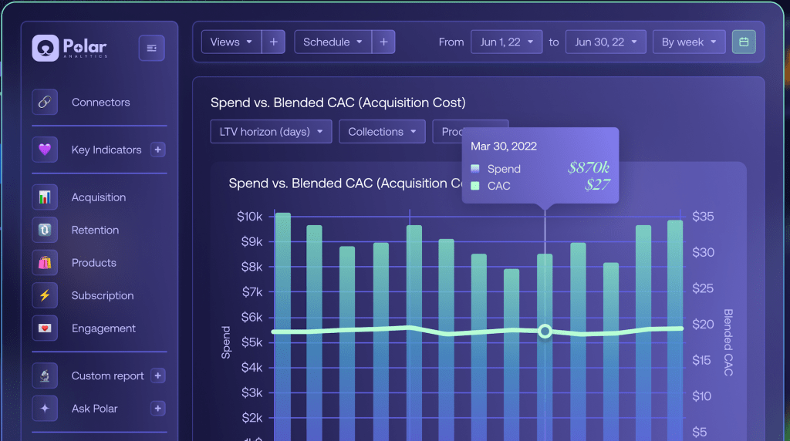Expand the Collections filter dropdown
Screen dimensions: 790x441
382,131
